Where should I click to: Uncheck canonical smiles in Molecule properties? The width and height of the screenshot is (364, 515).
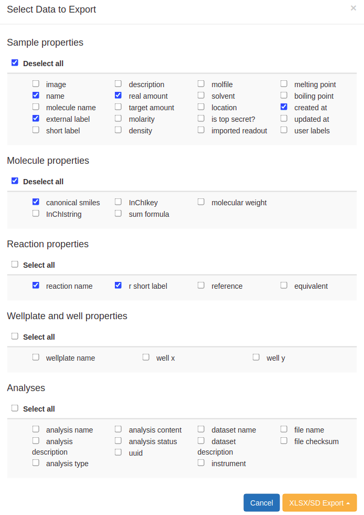tap(36, 201)
